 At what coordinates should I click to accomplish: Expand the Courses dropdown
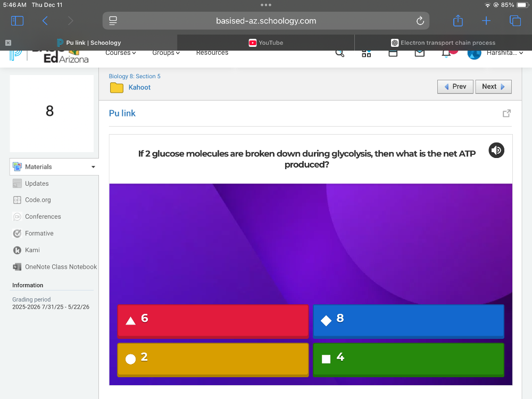120,53
